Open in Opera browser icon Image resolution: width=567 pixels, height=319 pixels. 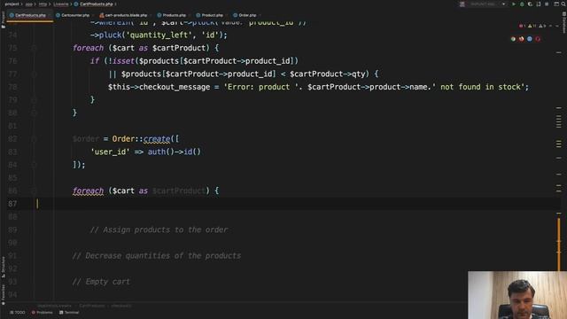point(538,39)
